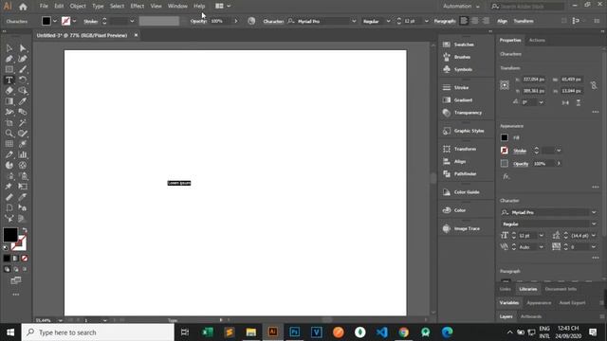The image size is (607, 341).
Task: Select the Gradient tool
Action: [9, 101]
